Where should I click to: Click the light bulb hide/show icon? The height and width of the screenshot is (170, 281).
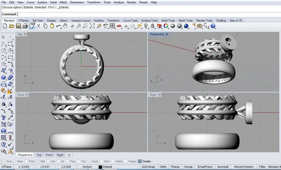(x=146, y=26)
